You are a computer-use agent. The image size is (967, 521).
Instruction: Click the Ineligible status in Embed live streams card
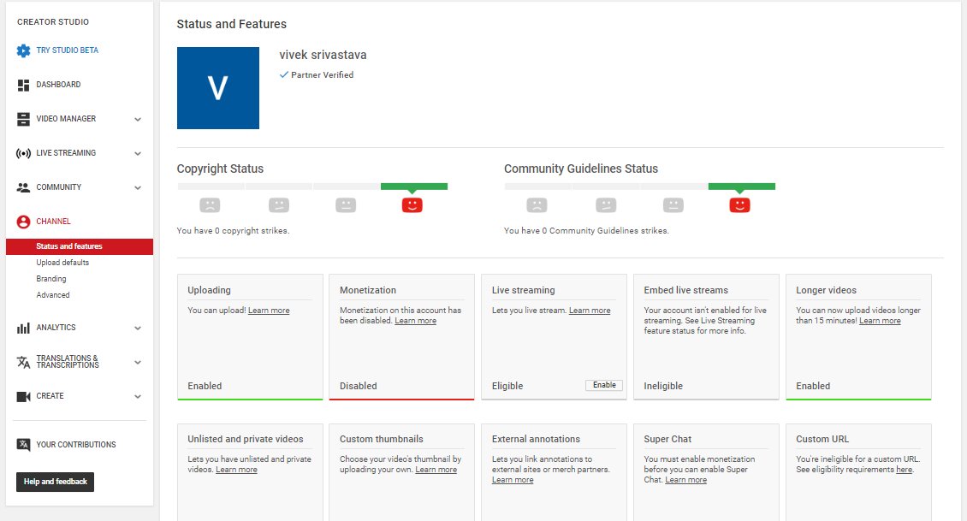tap(663, 386)
